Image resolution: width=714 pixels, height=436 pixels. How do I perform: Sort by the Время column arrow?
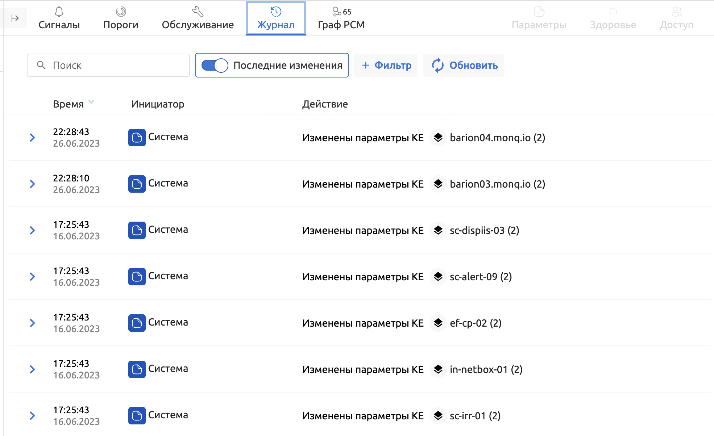(91, 102)
